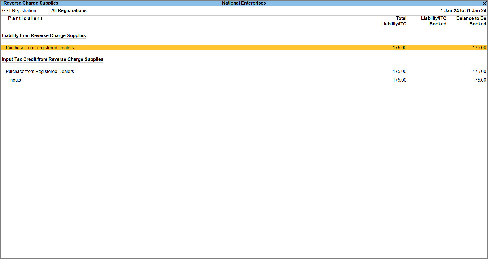Click balance amount for ITC Purchase from Registered Dealers
This screenshot has width=488, height=259.
479,72
